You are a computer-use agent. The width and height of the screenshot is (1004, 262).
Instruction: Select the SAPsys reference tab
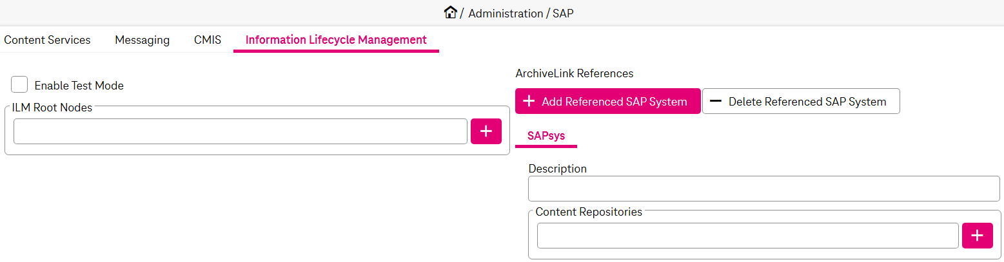546,136
